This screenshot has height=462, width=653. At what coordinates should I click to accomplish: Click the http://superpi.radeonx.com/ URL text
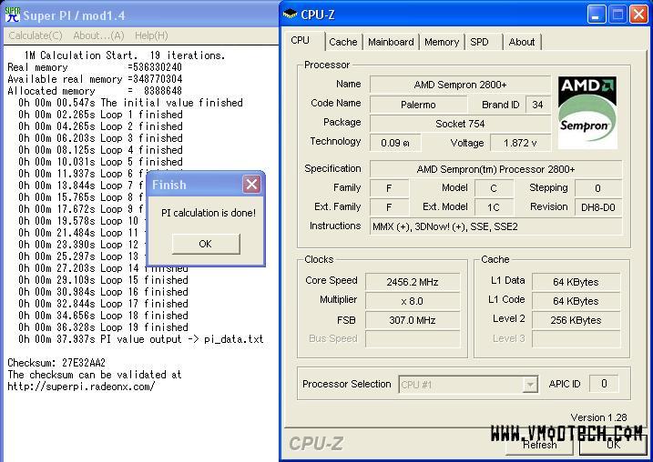coord(81,387)
